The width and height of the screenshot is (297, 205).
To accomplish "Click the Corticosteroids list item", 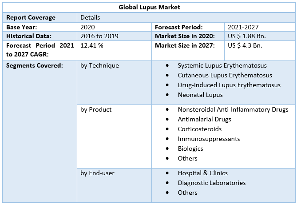I will [199, 129].
